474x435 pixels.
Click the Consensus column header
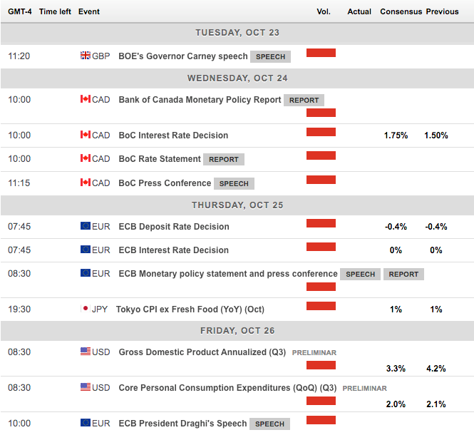click(x=401, y=12)
